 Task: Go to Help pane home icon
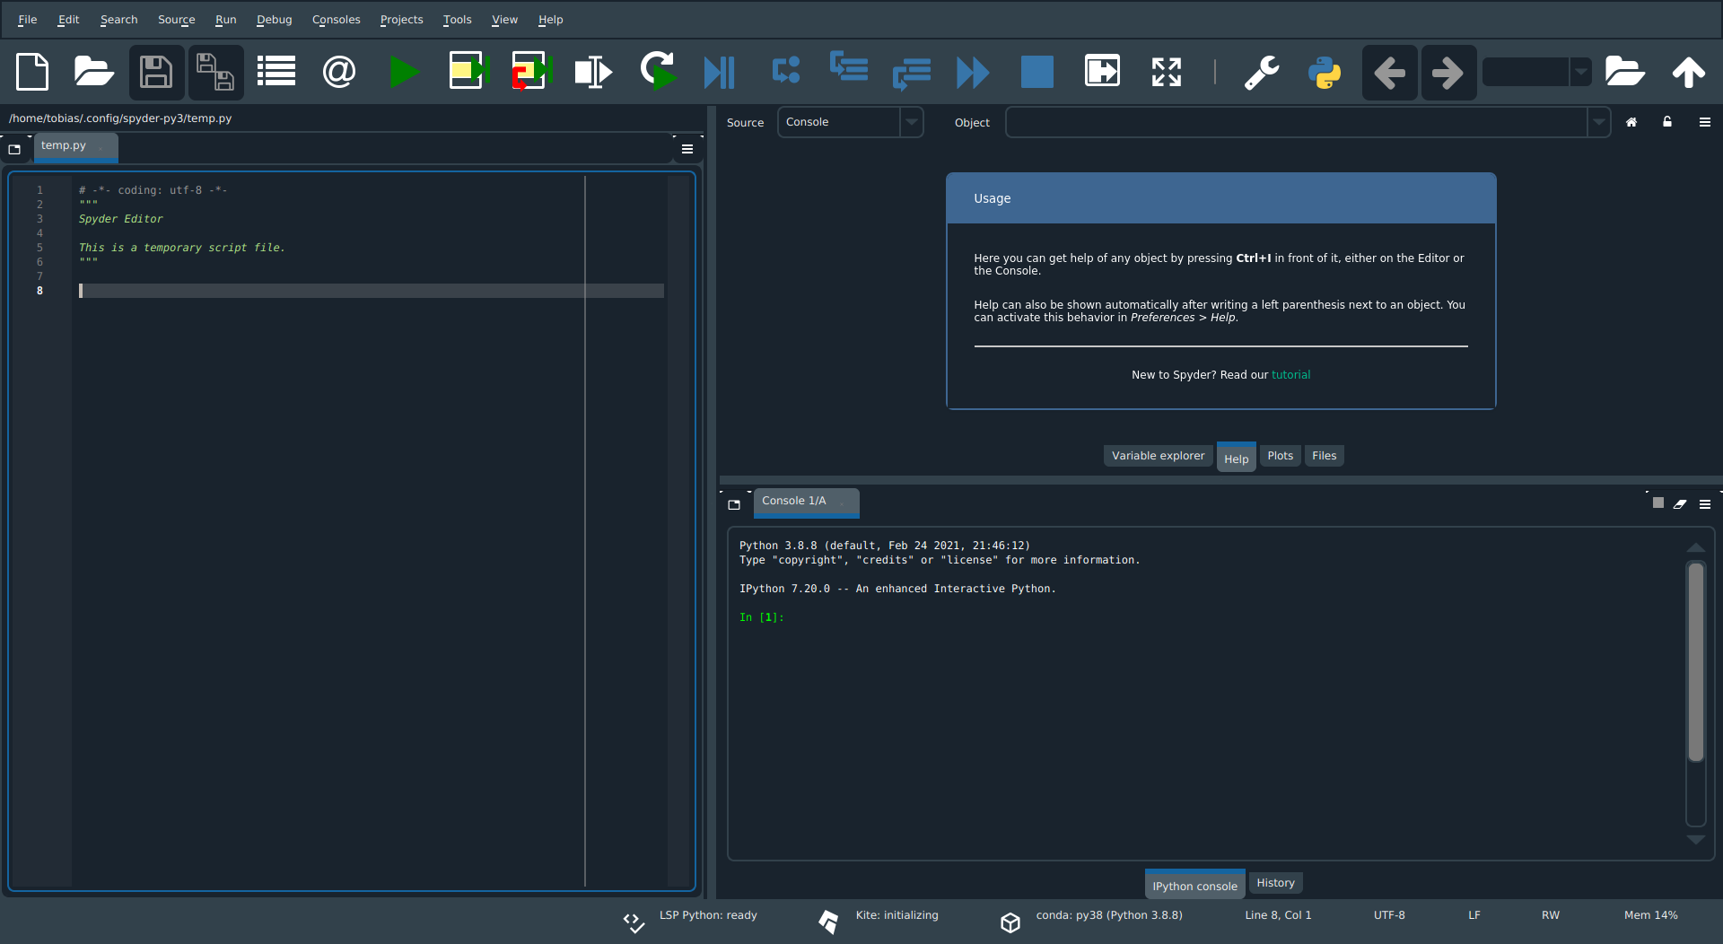pyautogui.click(x=1631, y=122)
